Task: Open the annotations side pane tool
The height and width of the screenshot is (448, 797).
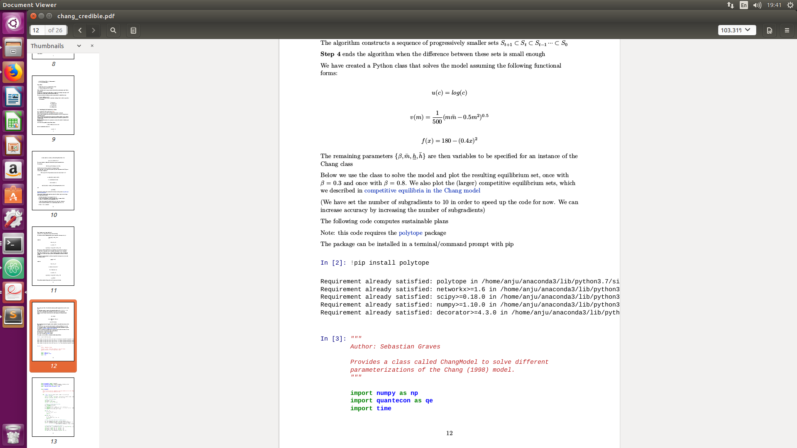Action: (133, 30)
